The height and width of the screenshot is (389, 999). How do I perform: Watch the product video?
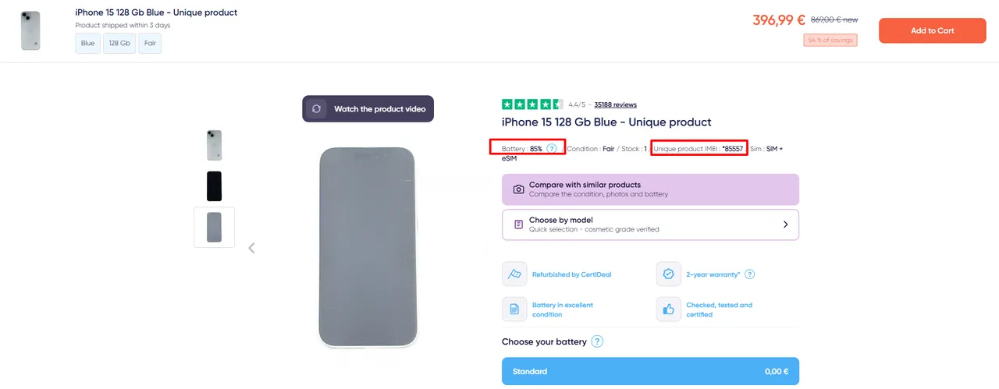click(368, 109)
